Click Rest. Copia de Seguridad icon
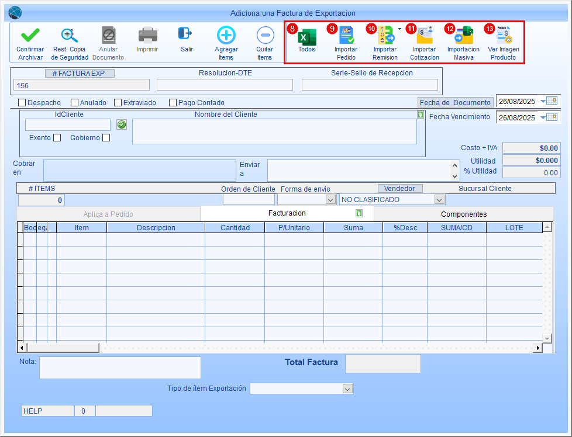 [70, 36]
